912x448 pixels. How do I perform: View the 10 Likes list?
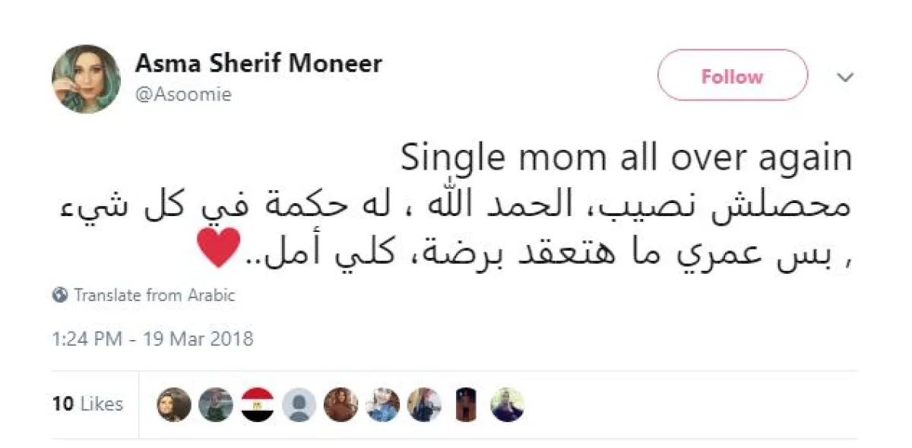pos(87,404)
